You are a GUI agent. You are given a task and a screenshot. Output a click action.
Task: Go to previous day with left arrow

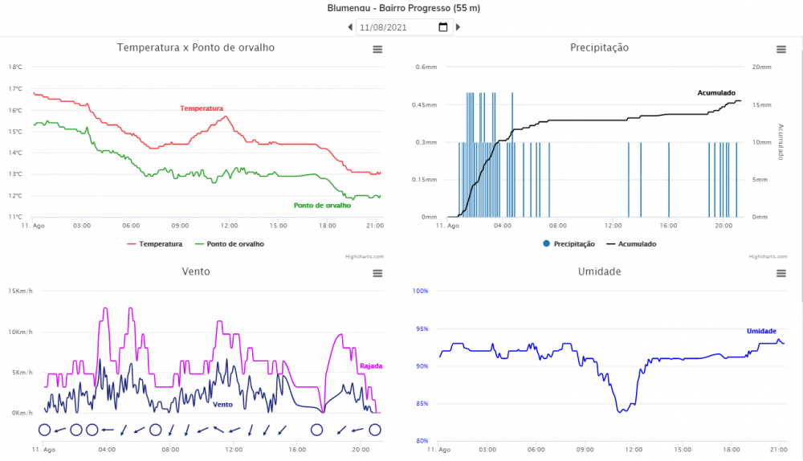pyautogui.click(x=350, y=27)
